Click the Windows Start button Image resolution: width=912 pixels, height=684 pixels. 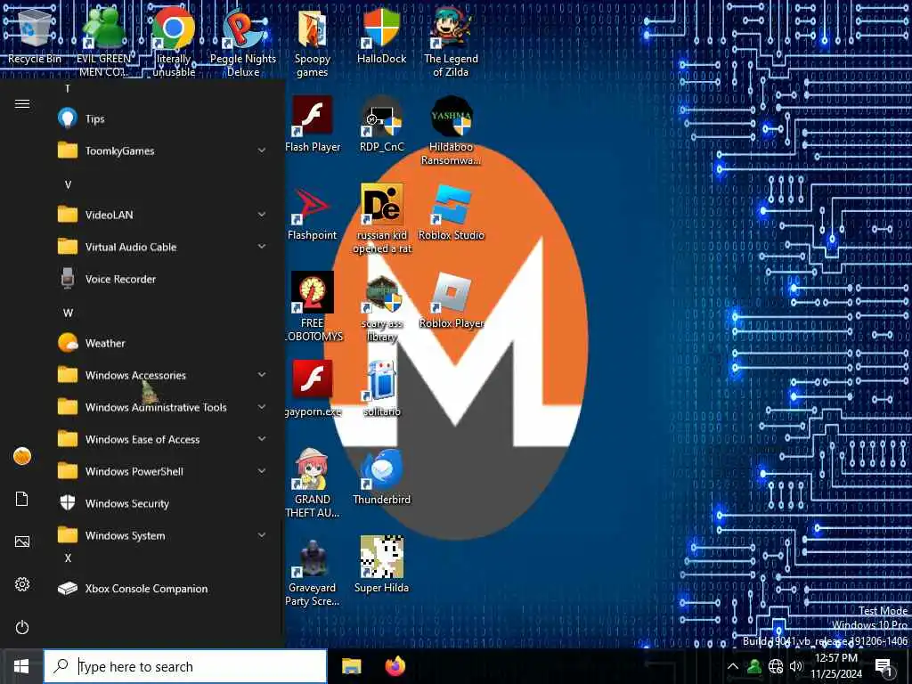click(21, 666)
